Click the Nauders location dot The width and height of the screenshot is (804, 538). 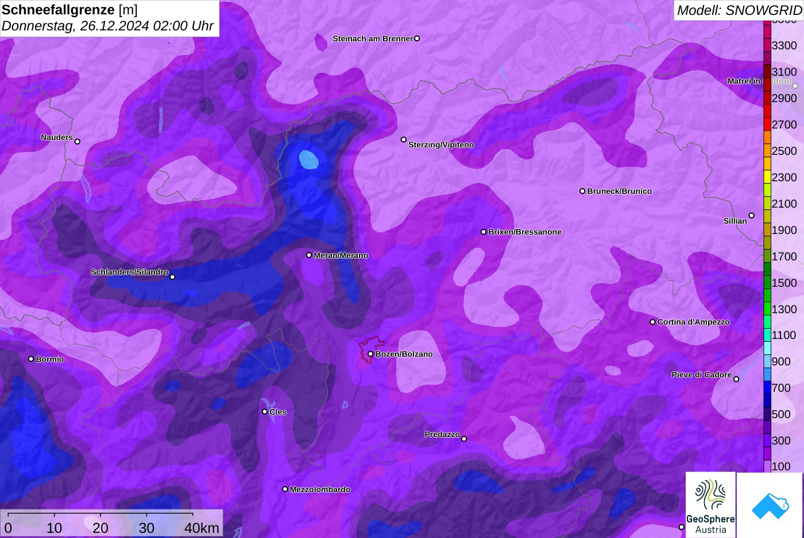(x=78, y=141)
